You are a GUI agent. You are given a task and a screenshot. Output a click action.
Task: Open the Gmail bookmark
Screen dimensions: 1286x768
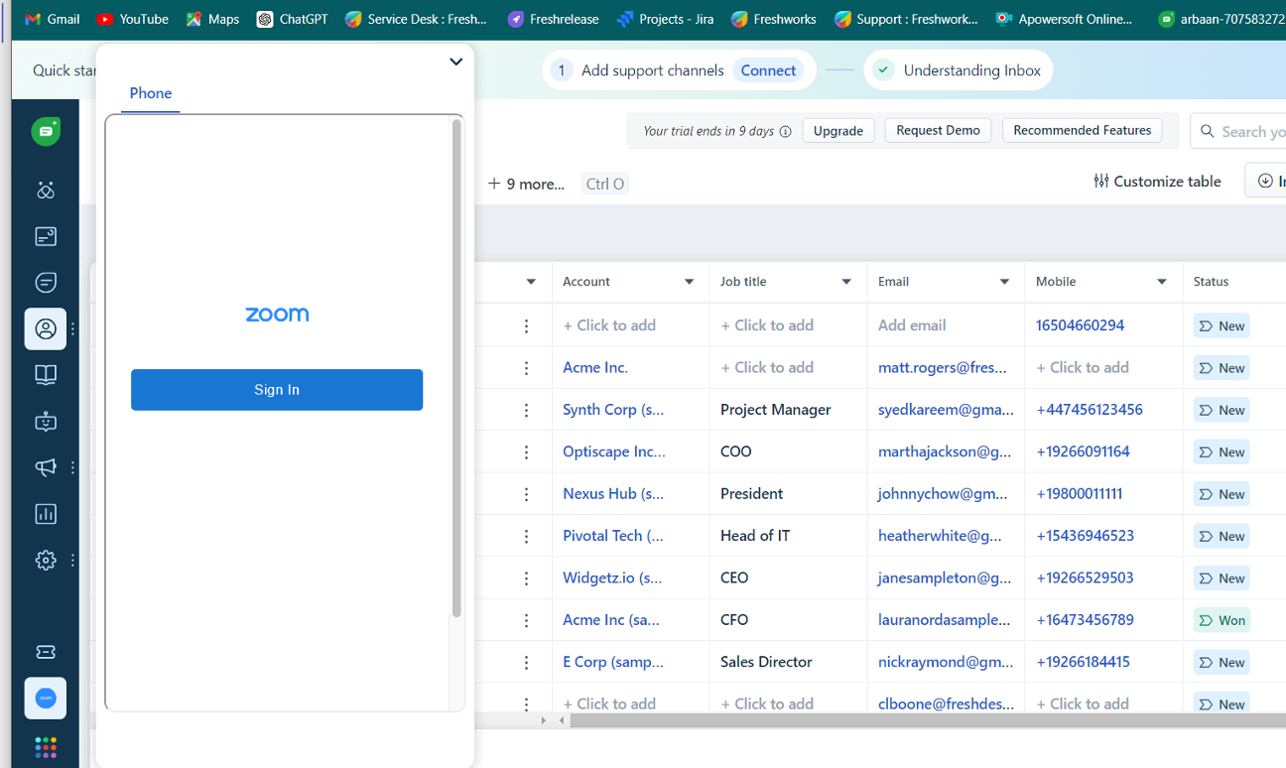click(52, 19)
